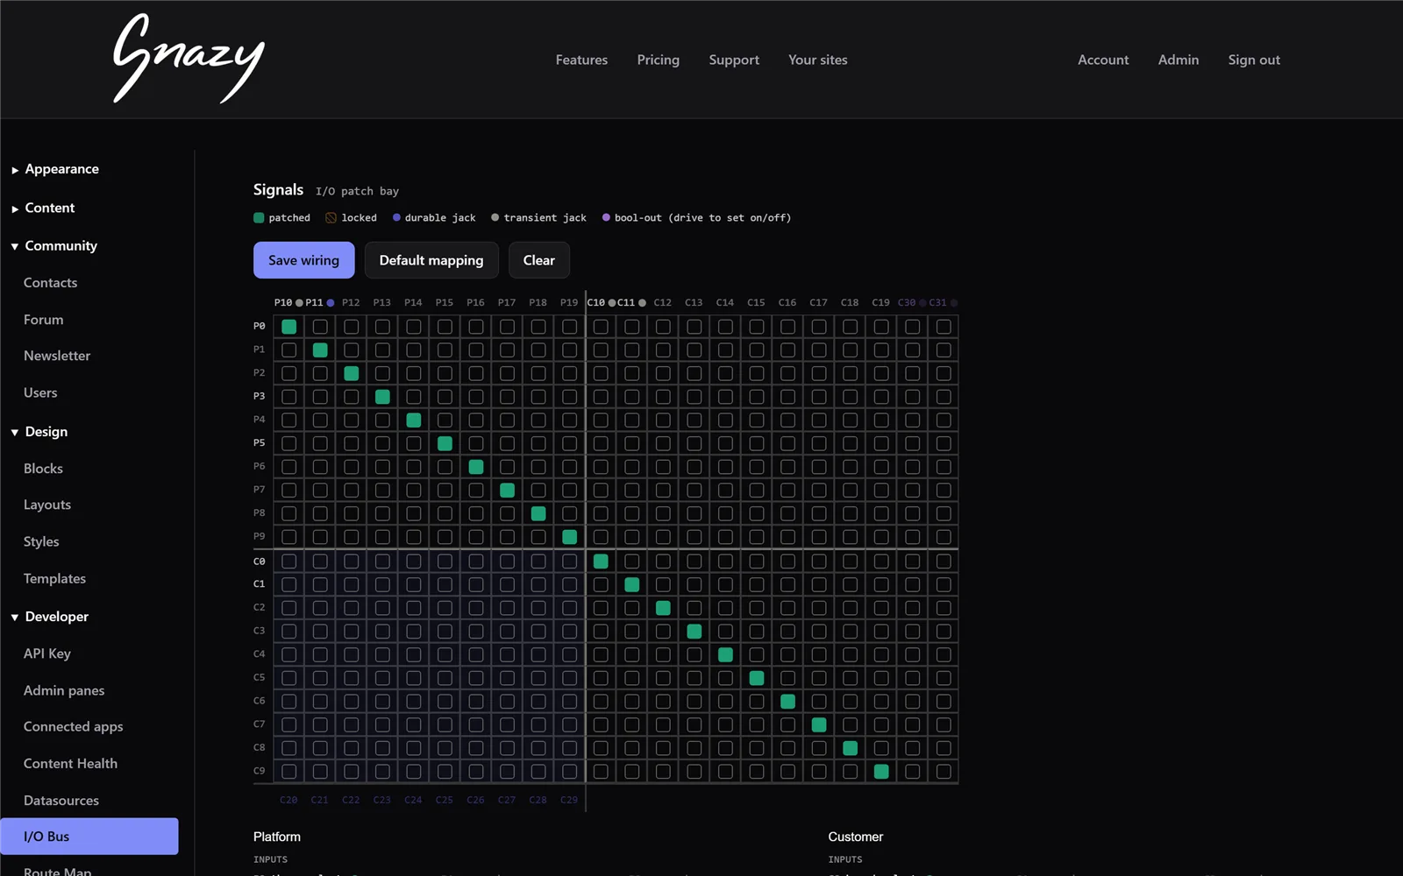The image size is (1403, 876).
Task: Open Contacts in the sidebar
Action: click(x=50, y=283)
